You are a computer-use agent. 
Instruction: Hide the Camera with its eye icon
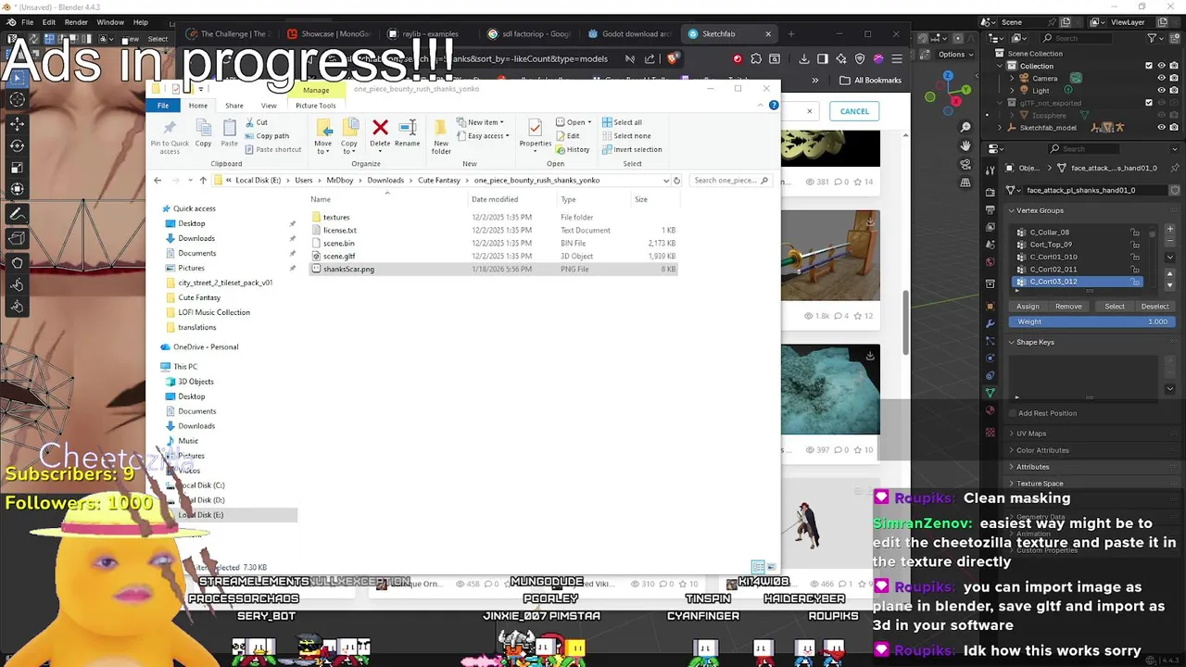[x=1161, y=78]
